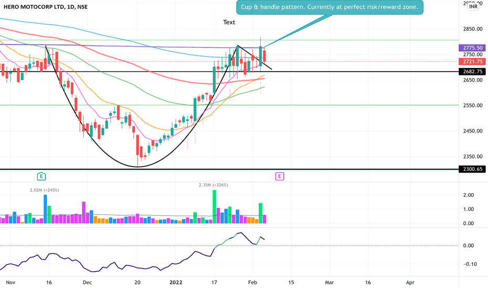
Task: Click the 2721.75 red current-price label
Action: coord(472,62)
